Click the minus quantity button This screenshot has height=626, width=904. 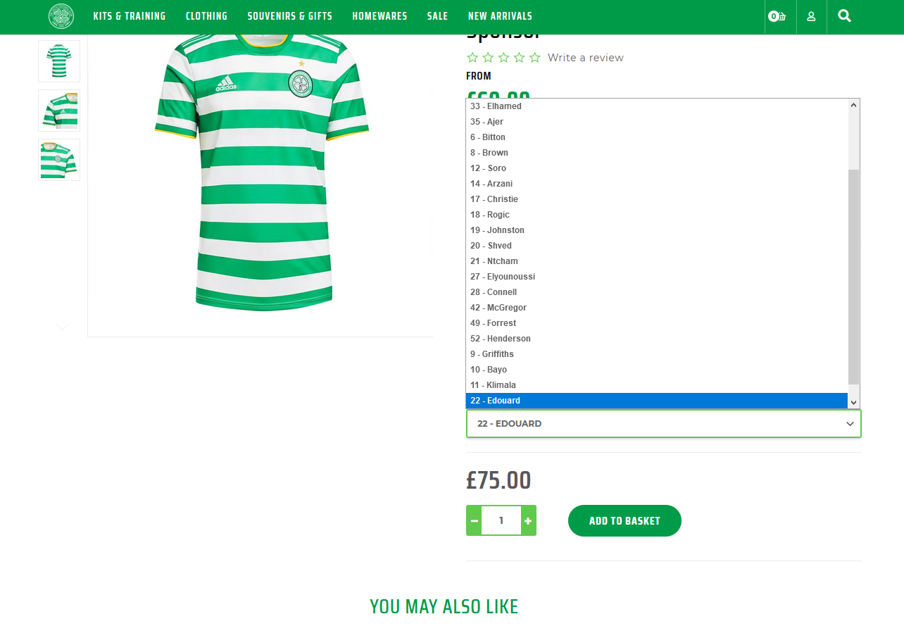(x=474, y=520)
